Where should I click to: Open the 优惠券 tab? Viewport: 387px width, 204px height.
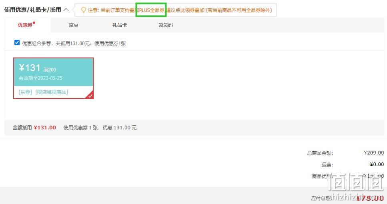coord(25,25)
